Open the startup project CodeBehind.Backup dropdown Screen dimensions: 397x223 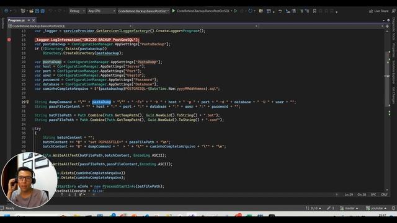143,11
